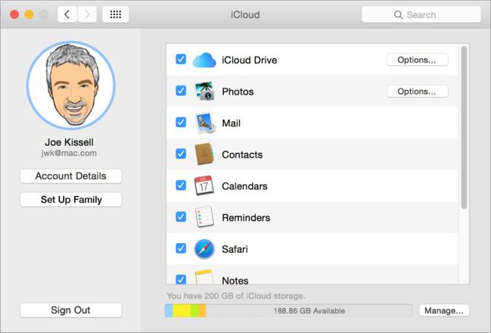
Task: Click the Safari compass icon
Action: coord(204,249)
